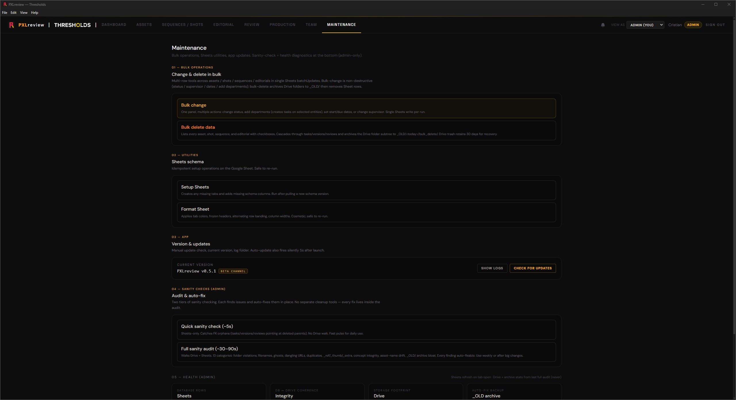The width and height of the screenshot is (736, 400).
Task: Select the Maintenance tab
Action: coord(342,25)
